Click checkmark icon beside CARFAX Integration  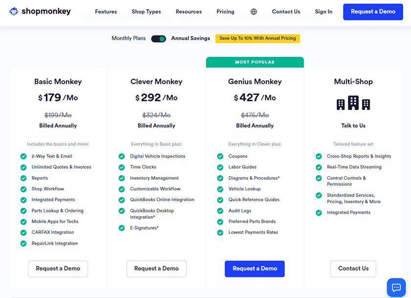click(x=23, y=232)
